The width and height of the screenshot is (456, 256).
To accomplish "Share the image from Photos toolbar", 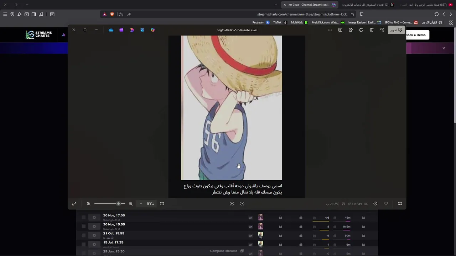I will (x=351, y=30).
